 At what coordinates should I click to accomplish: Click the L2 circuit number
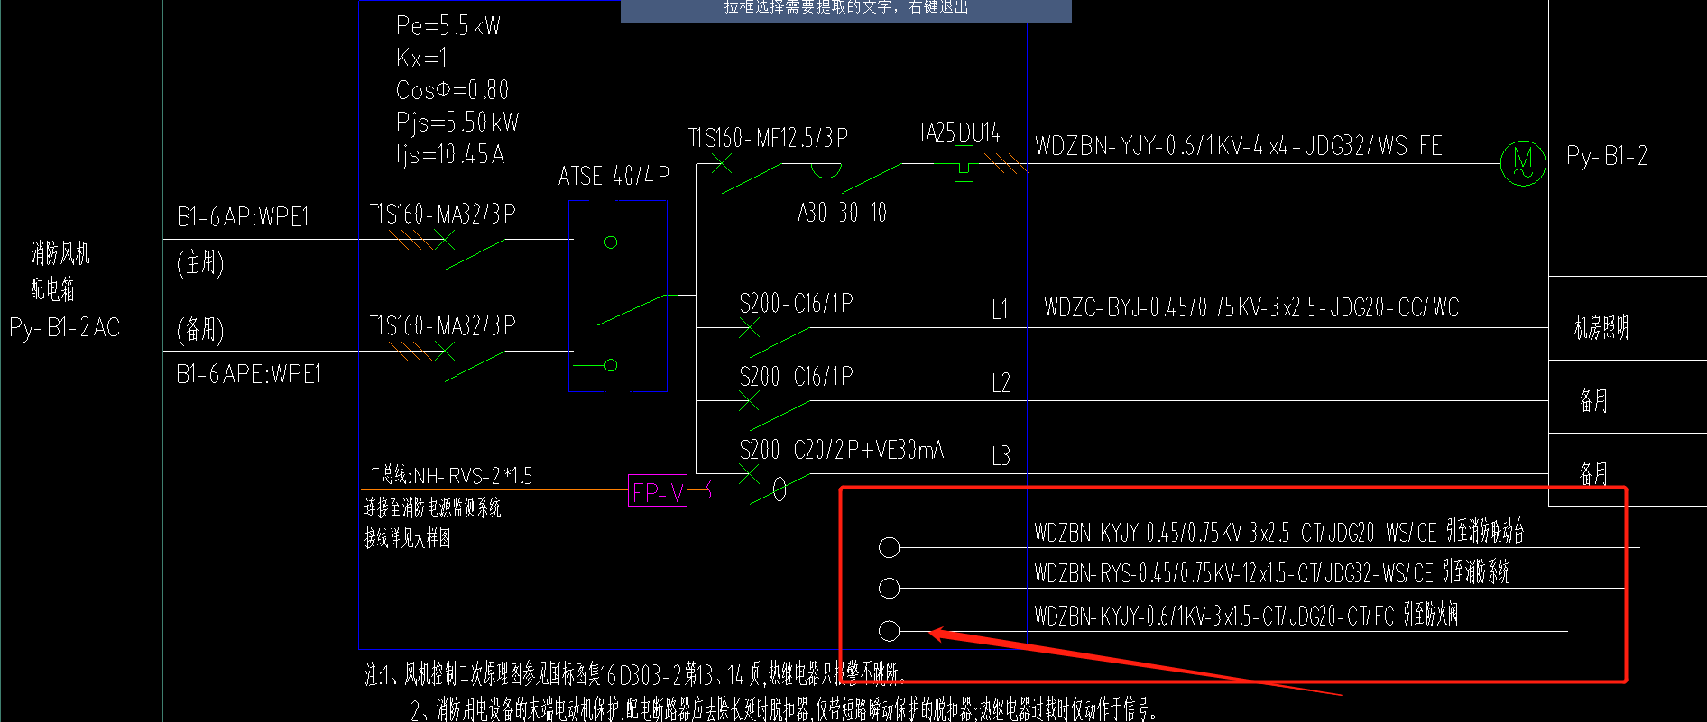tap(1001, 383)
